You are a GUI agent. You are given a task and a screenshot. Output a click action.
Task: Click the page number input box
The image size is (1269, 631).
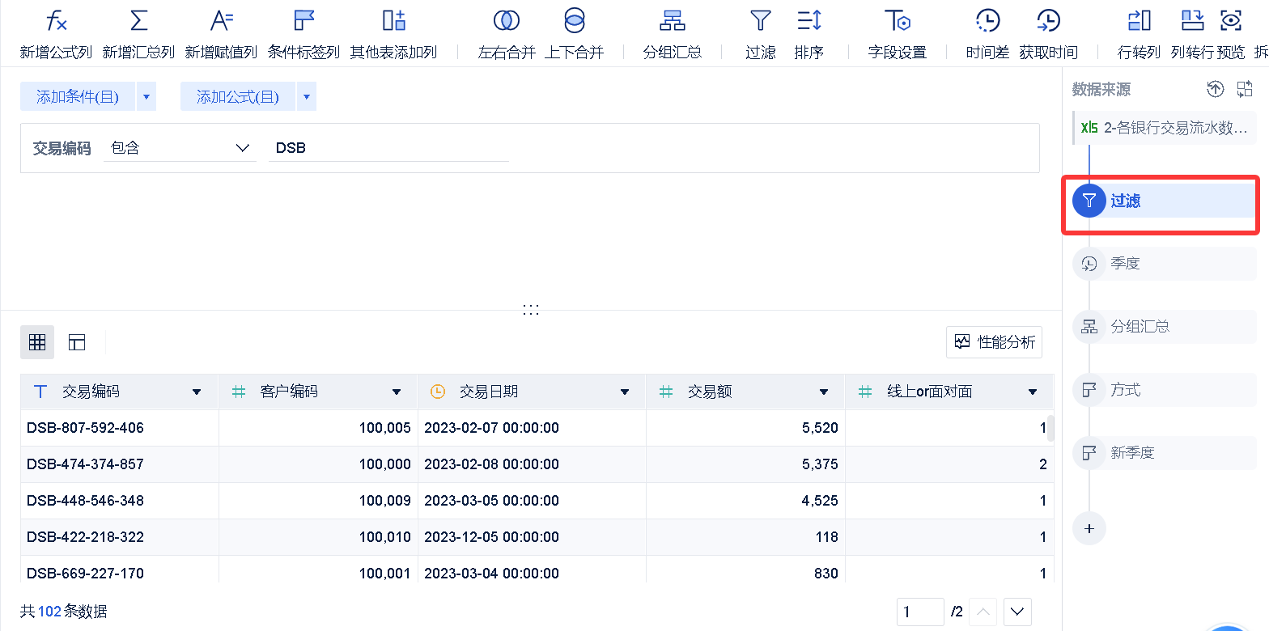(920, 612)
